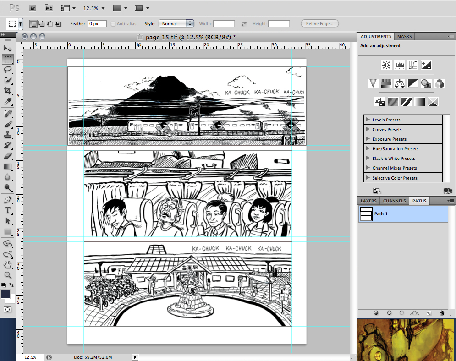Open the Style dropdown set to Normal
Image resolution: width=456 pixels, height=361 pixels.
(176, 23)
